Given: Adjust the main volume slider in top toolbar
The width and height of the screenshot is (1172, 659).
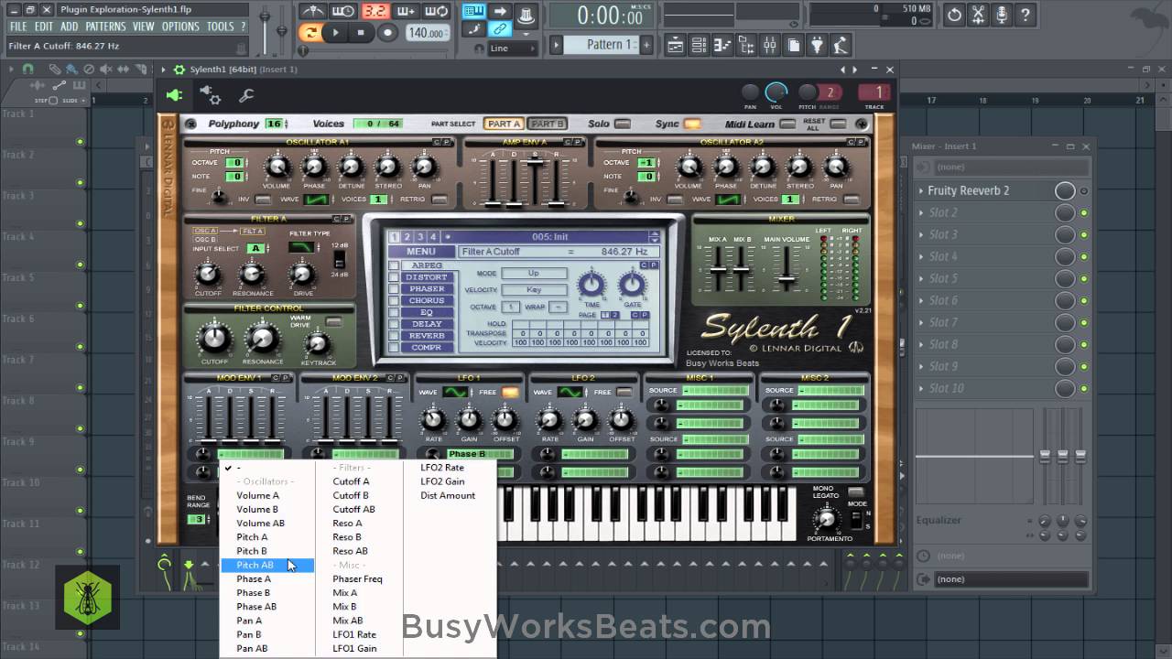Looking at the screenshot, I should pyautogui.click(x=266, y=16).
